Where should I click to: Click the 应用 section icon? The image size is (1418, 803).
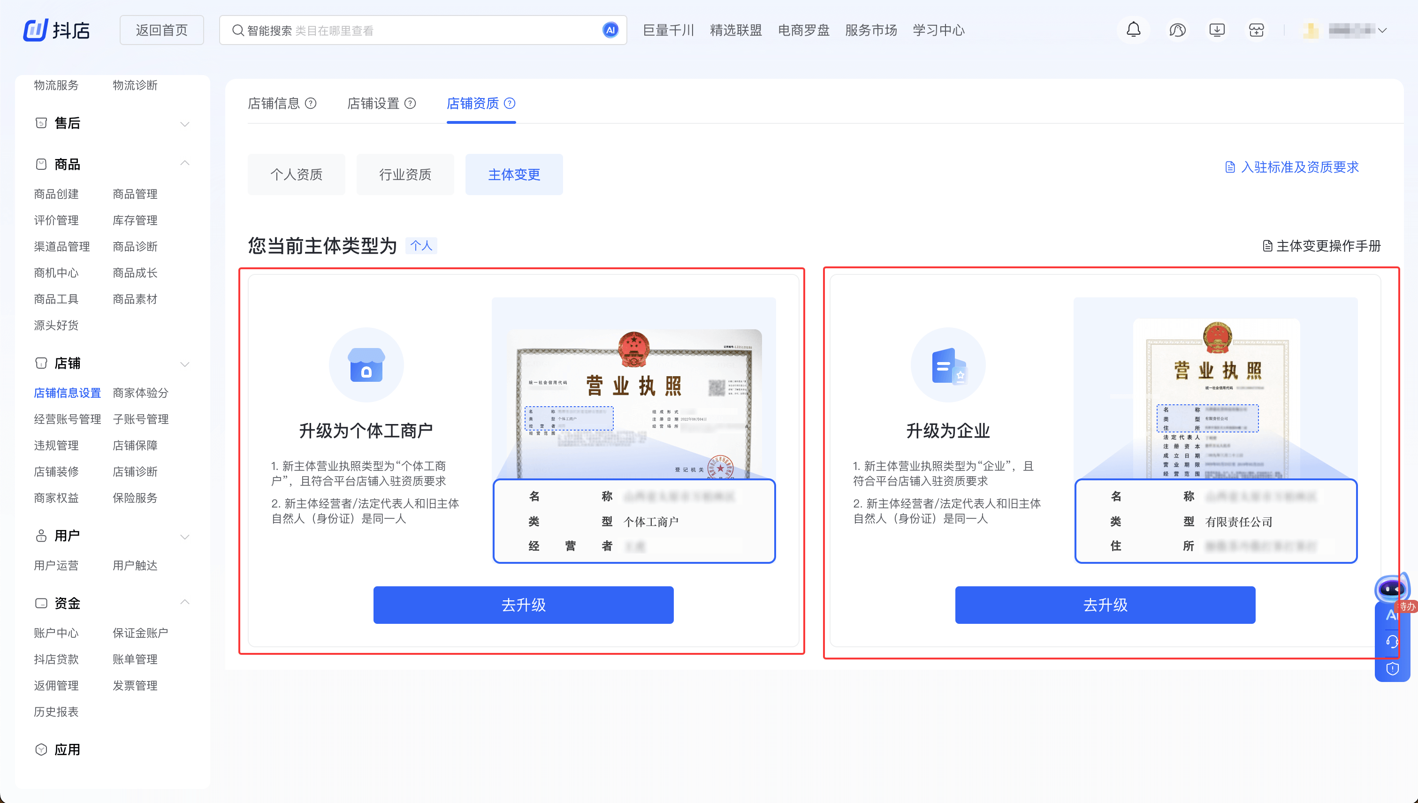click(x=41, y=750)
